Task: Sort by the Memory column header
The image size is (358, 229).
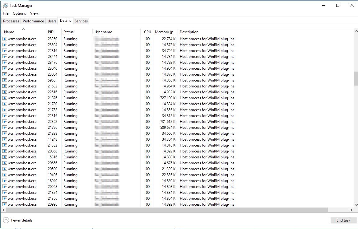Action: 165,32
